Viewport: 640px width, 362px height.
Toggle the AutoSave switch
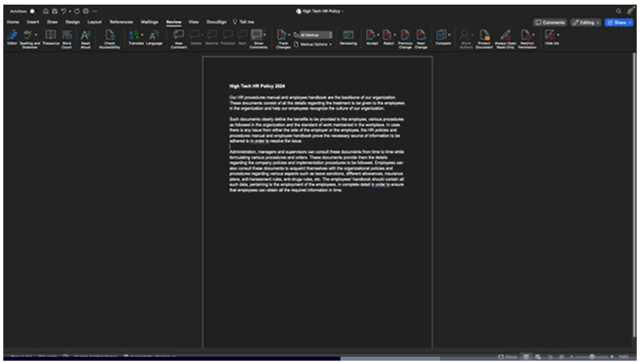pos(32,11)
